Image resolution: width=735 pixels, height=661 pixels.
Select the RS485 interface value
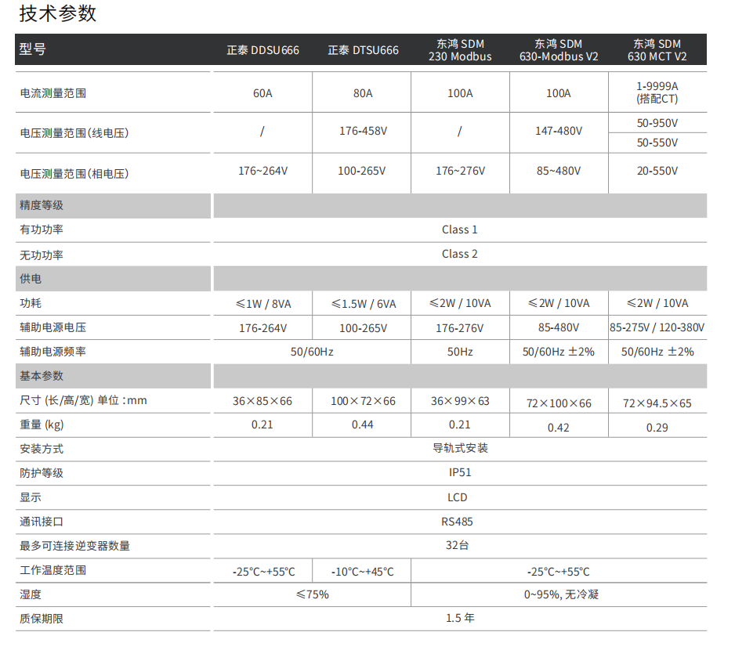[457, 522]
